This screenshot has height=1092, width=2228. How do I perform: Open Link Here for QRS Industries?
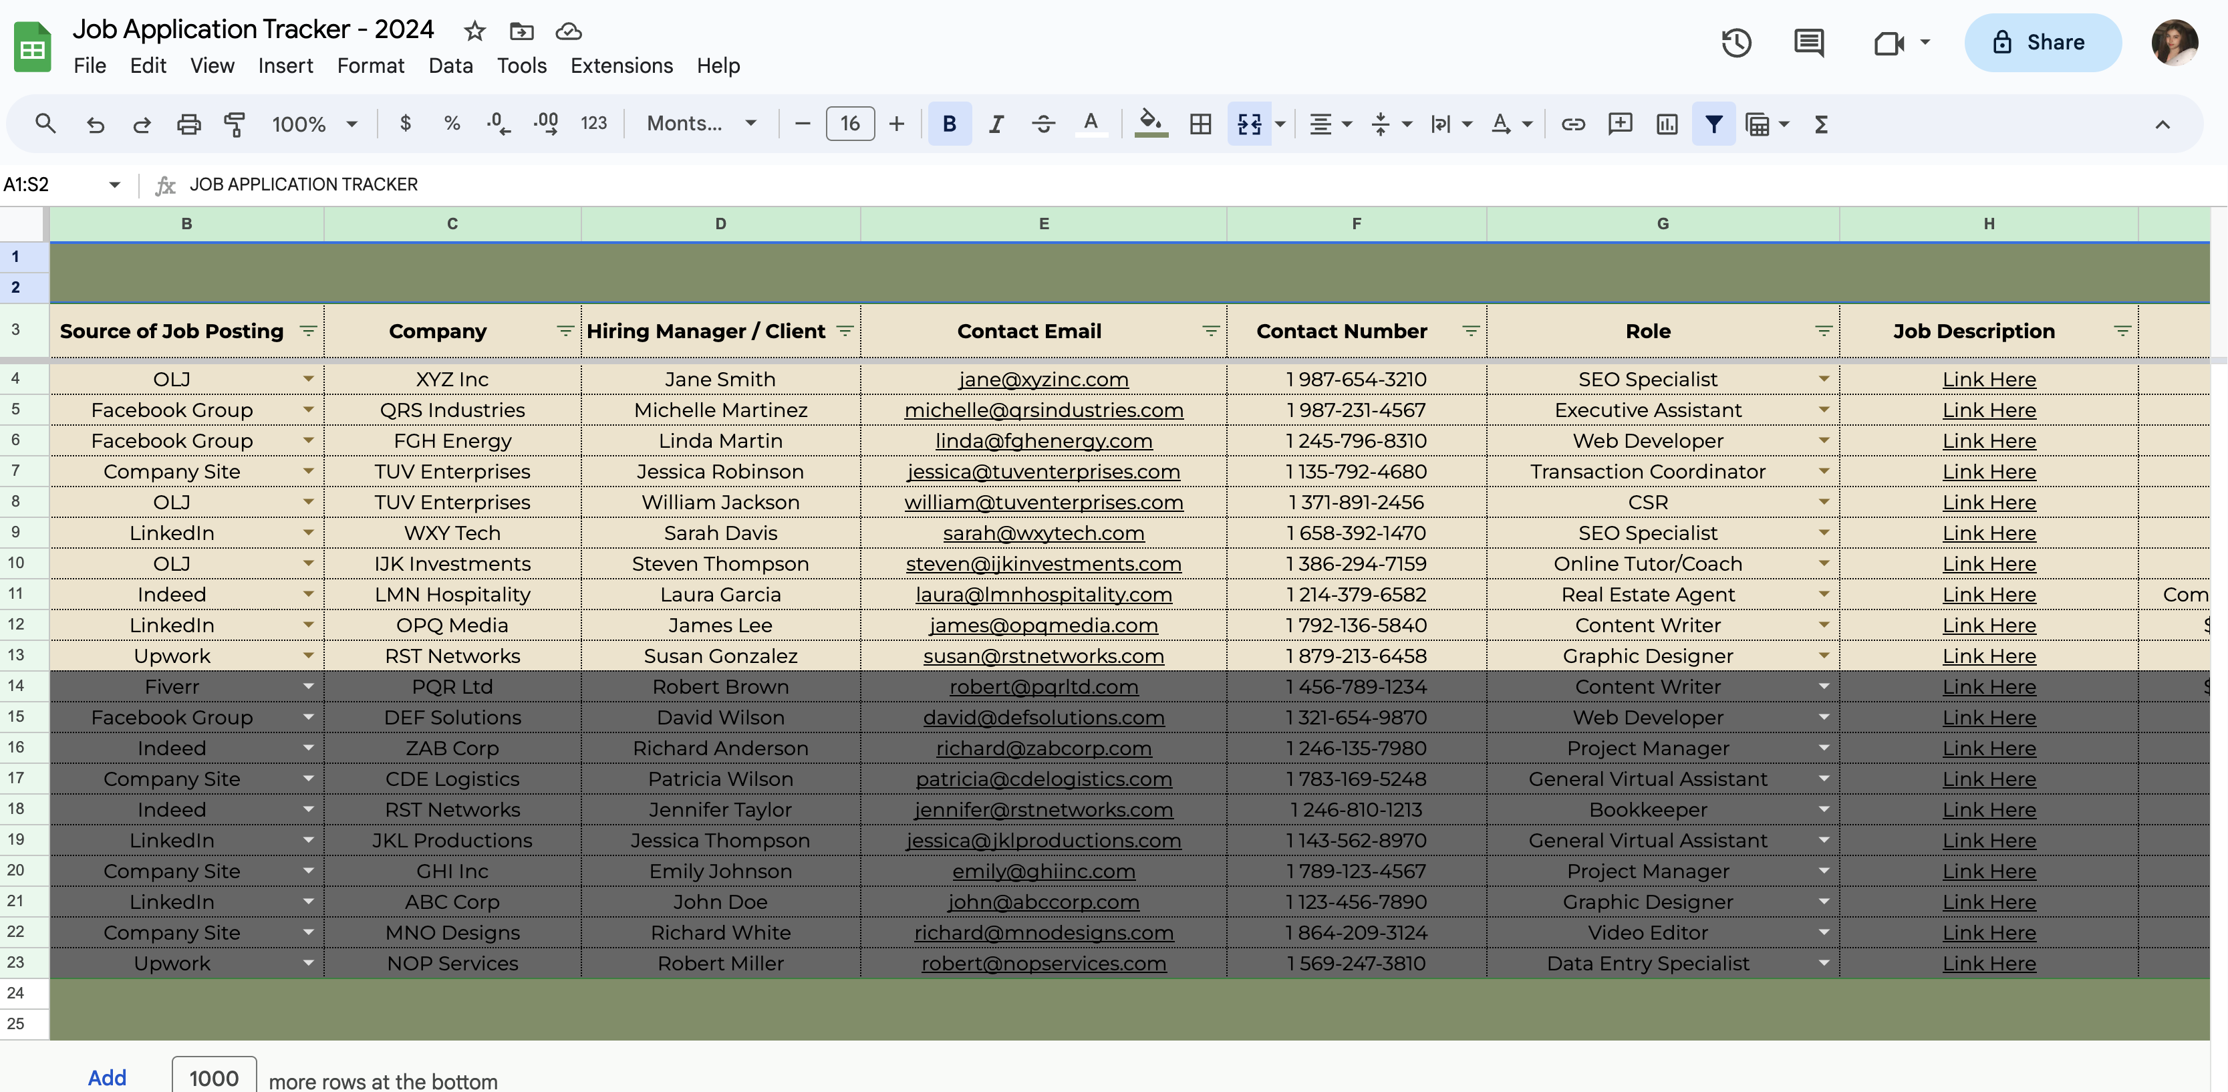click(1988, 410)
